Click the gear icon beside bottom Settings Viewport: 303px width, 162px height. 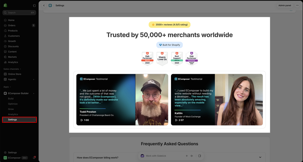[5, 153]
